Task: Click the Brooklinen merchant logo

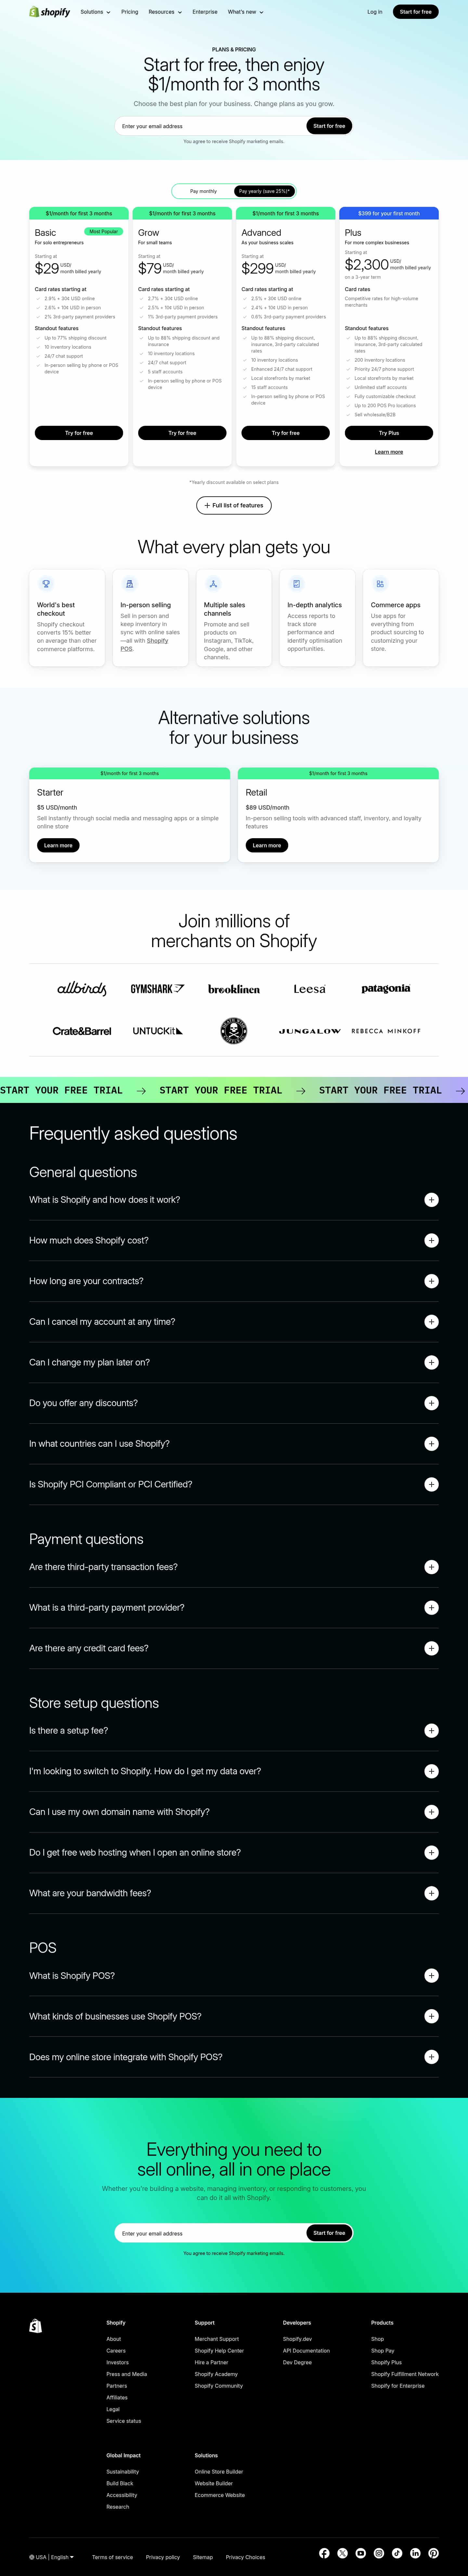Action: [234, 989]
